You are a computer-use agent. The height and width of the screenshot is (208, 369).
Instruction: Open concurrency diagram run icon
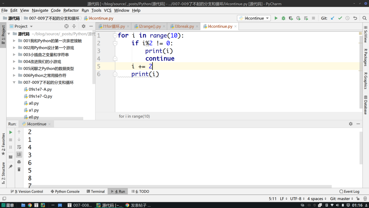[306, 18]
